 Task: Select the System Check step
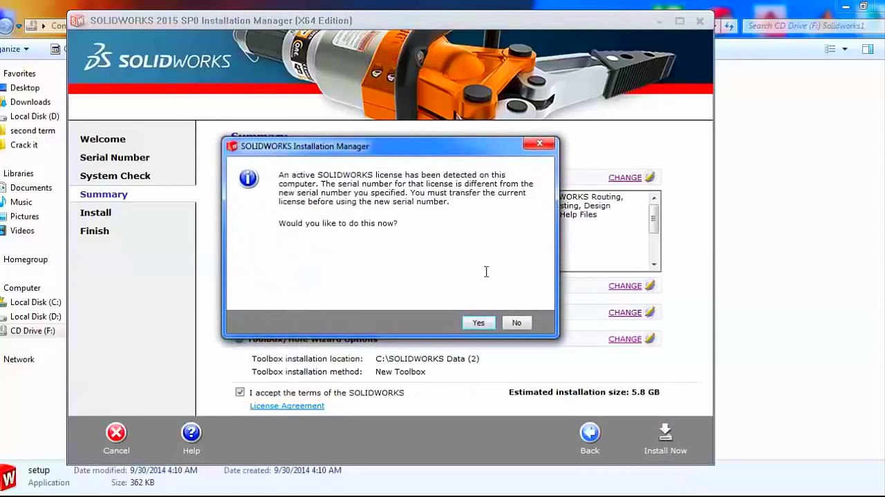click(x=115, y=176)
